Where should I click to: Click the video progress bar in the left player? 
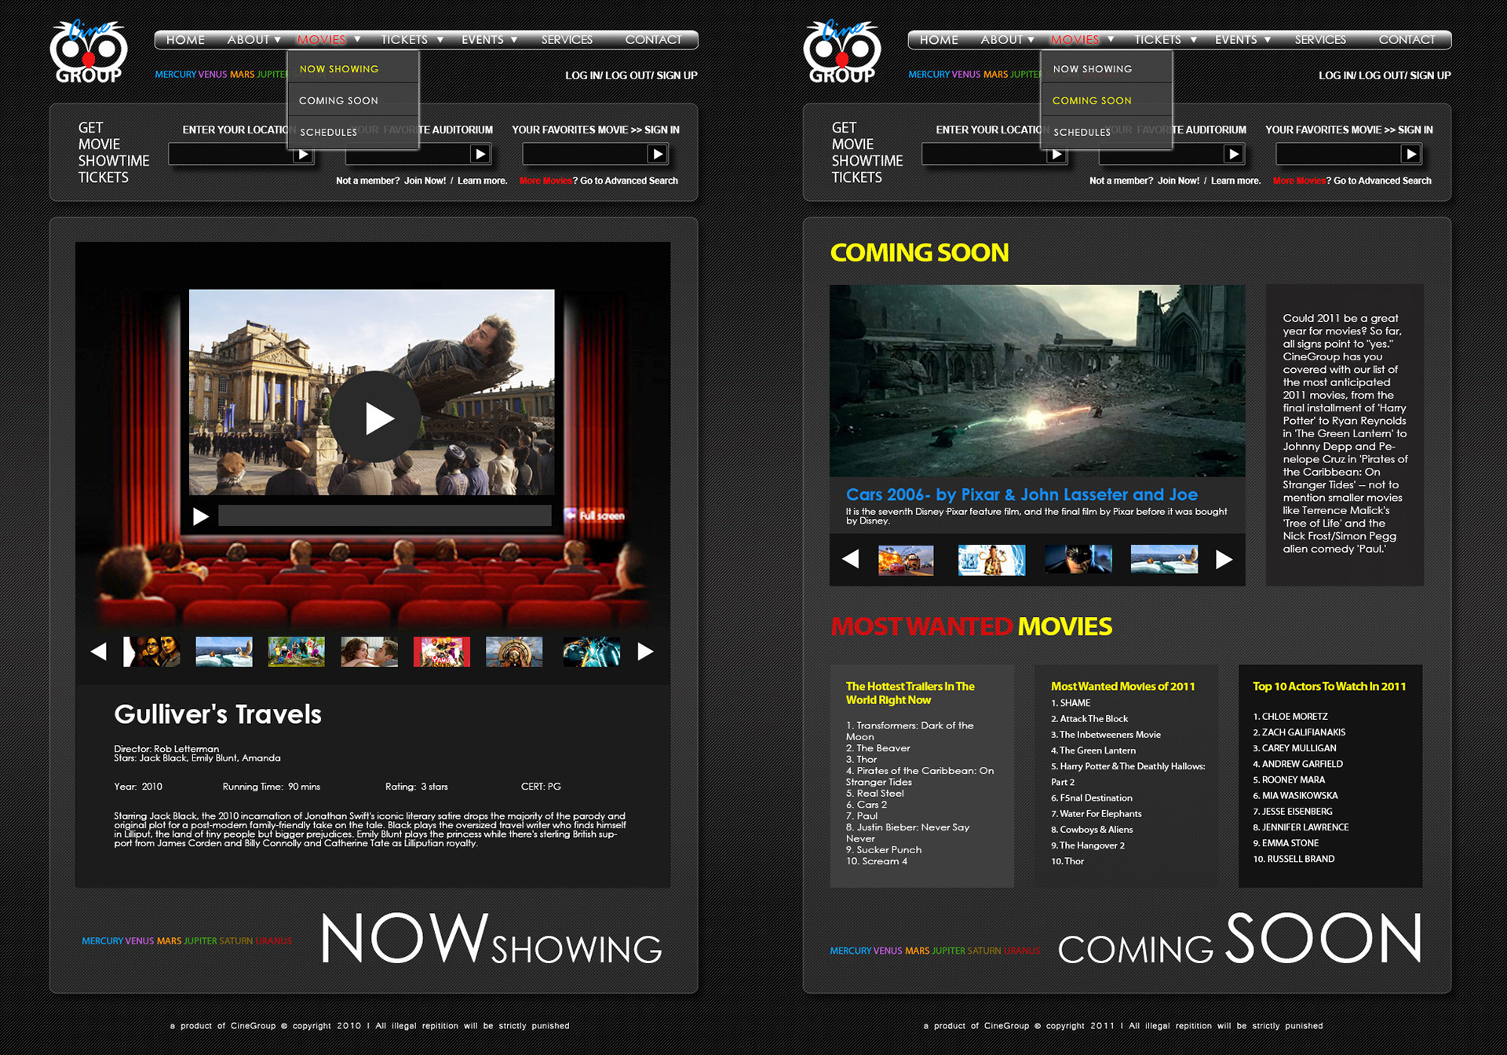pyautogui.click(x=385, y=516)
